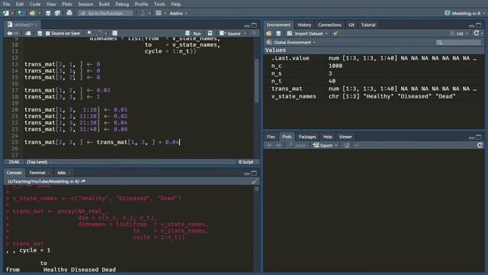This screenshot has height=275, width=488.
Task: Open the New File dropdown arrow
Action: point(12,13)
